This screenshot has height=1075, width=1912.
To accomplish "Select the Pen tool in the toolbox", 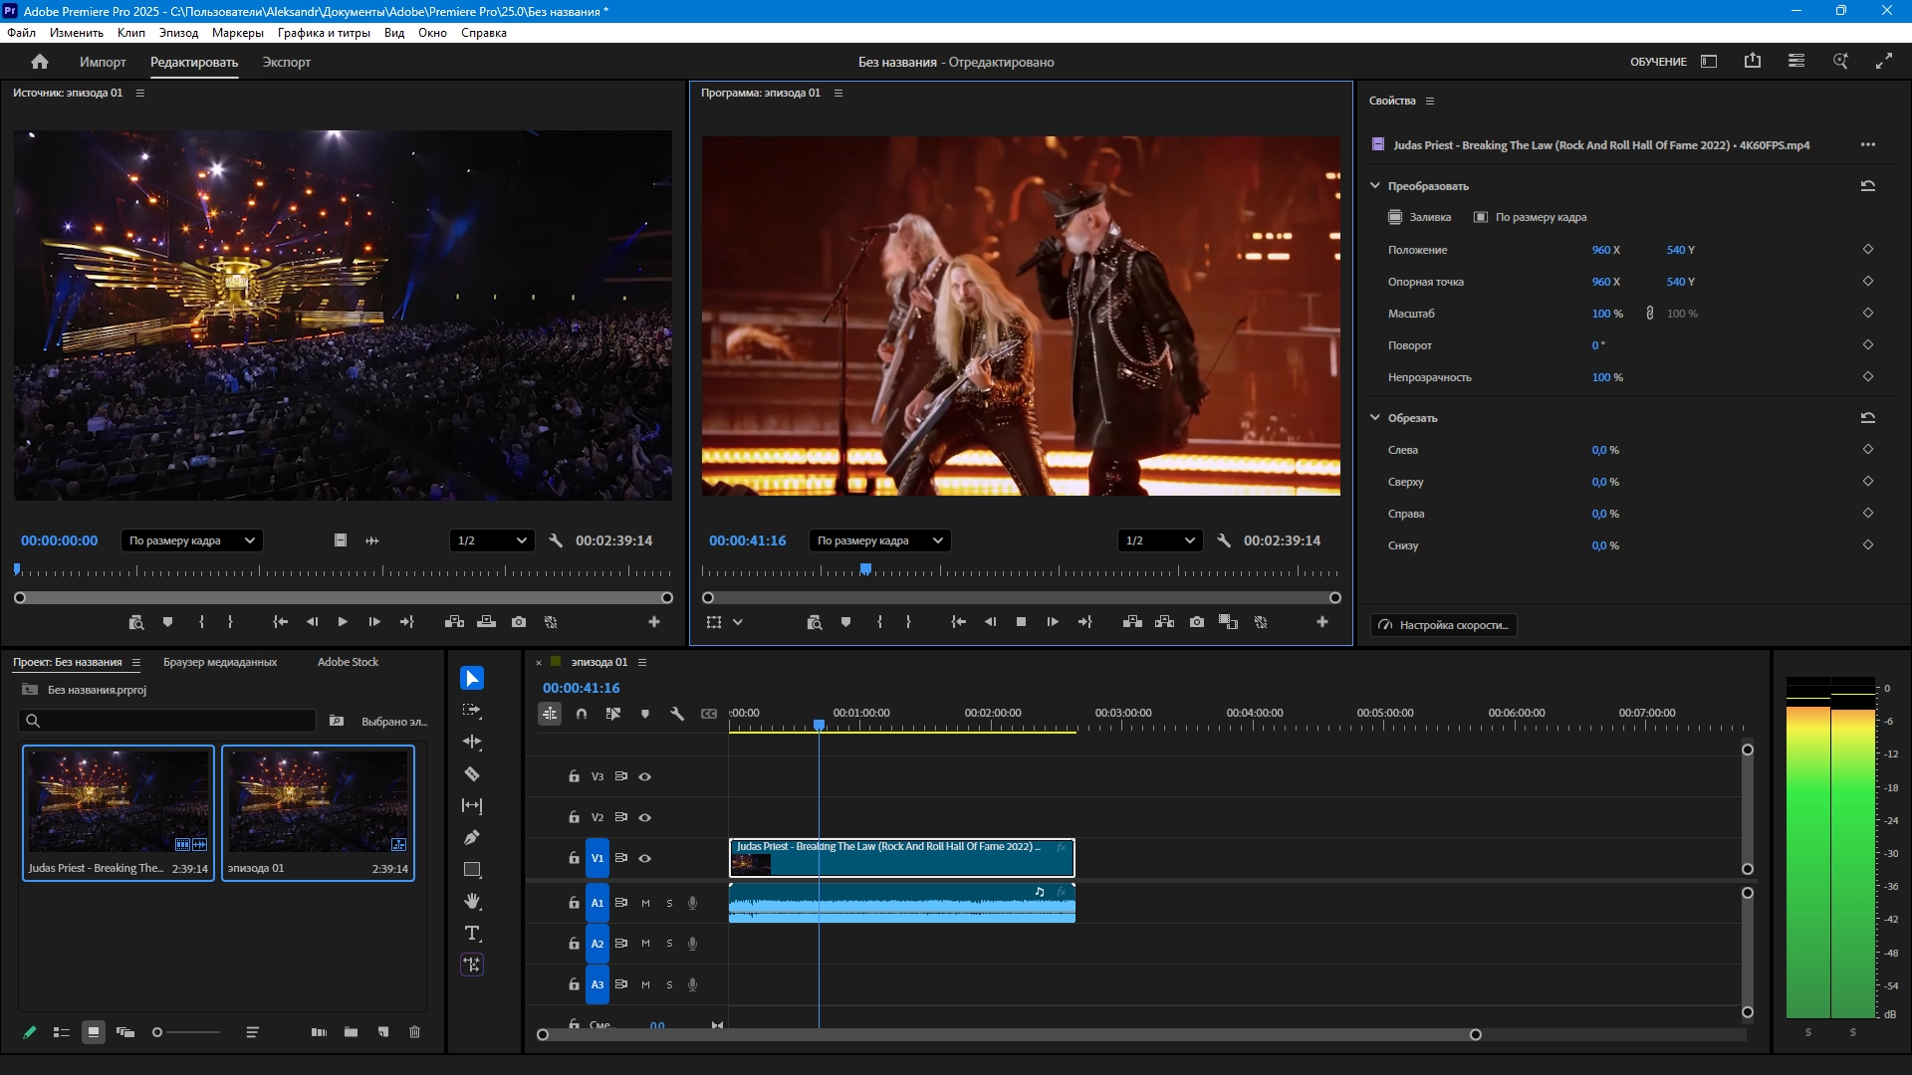I will tap(472, 837).
